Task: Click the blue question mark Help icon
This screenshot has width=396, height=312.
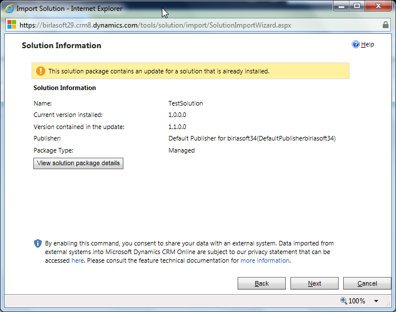Action: 356,44
